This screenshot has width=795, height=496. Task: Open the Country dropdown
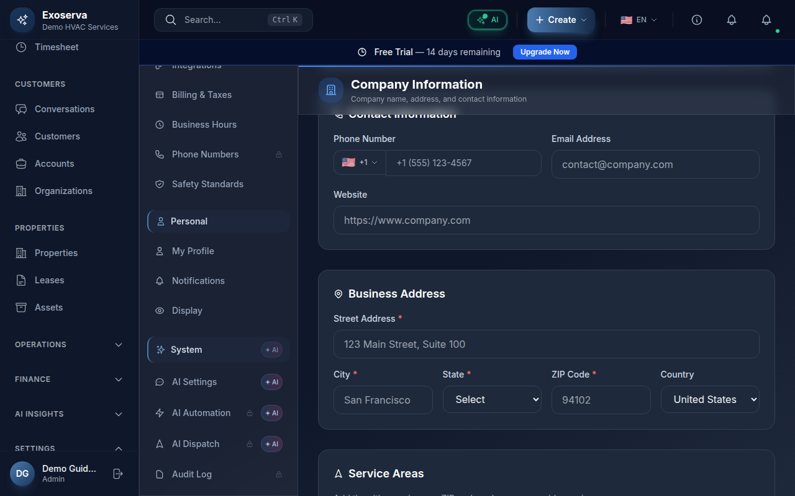pyautogui.click(x=710, y=400)
